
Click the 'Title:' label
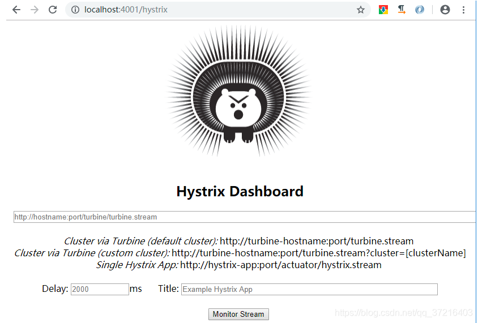(x=168, y=288)
